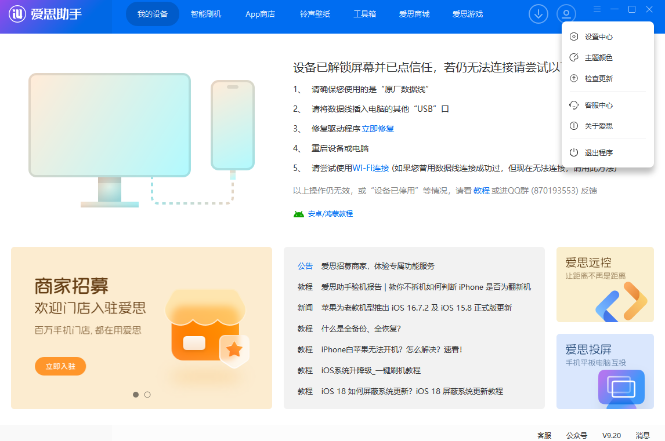Click the orange store icon in banner
Image resolution: width=665 pixels, height=441 pixels.
(207, 329)
